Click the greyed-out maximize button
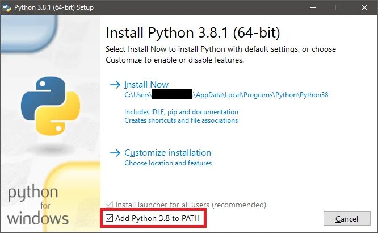Screen dimensions: 378x233 (x=338, y=7)
